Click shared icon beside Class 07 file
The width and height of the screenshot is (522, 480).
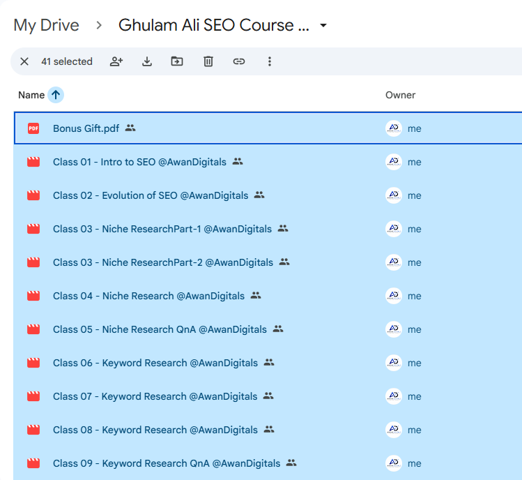[x=268, y=396]
